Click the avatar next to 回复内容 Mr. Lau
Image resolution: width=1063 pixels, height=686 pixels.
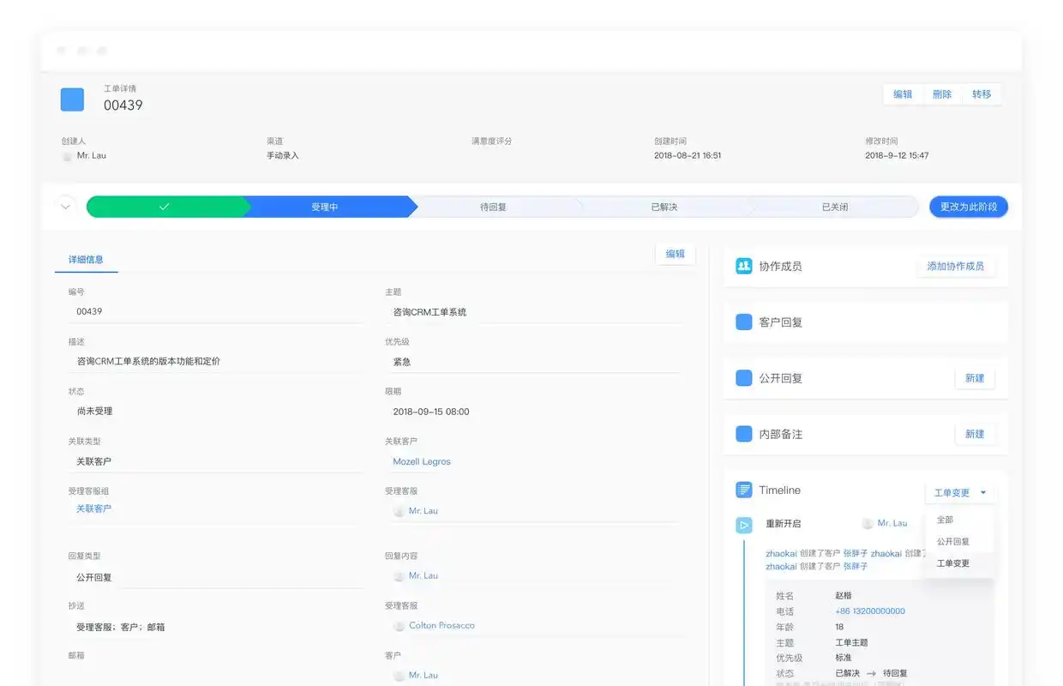399,576
